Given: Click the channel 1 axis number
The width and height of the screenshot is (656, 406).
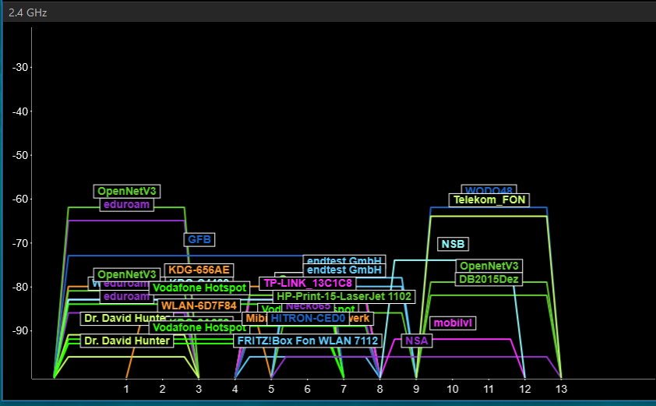Looking at the screenshot, I should point(126,390).
